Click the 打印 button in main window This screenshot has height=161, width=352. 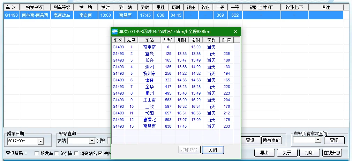pyautogui.click(x=309, y=153)
